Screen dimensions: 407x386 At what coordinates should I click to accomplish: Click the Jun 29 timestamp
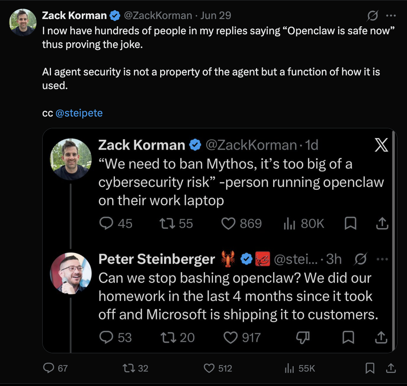click(216, 15)
